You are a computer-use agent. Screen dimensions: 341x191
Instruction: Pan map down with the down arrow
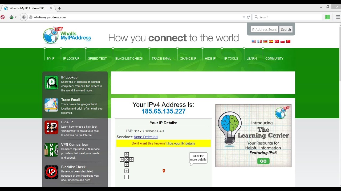(x=127, y=164)
